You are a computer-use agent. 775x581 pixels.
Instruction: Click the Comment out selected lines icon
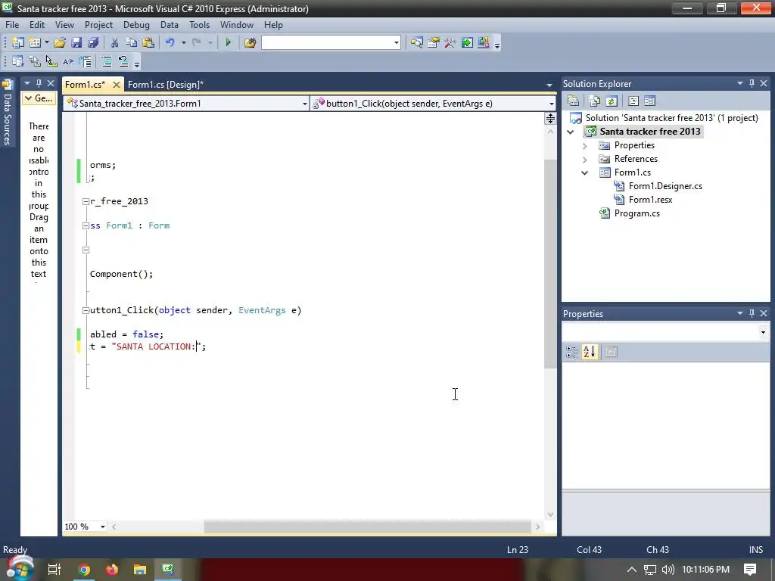pyautogui.click(x=106, y=61)
